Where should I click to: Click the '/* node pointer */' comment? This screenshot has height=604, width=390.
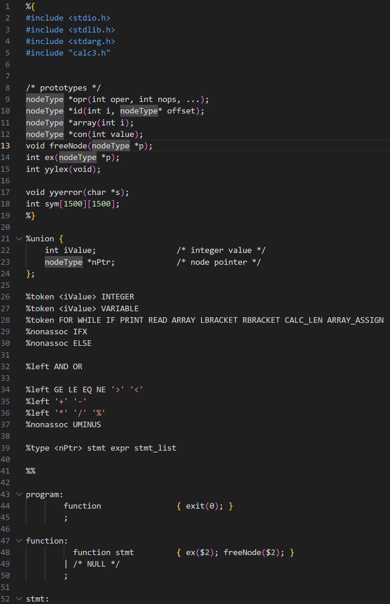pyautogui.click(x=219, y=262)
